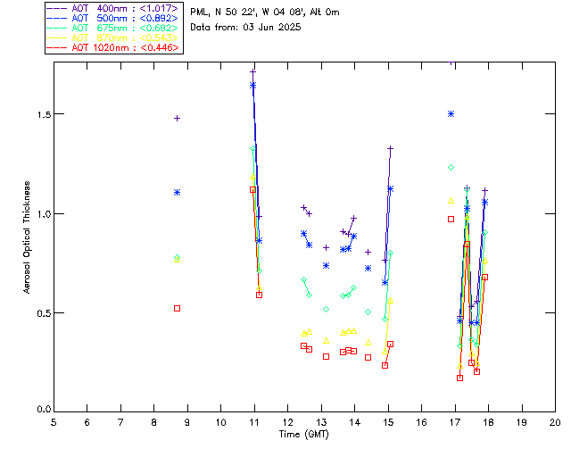Click the PML station location header text
This screenshot has height=457, width=571.
click(265, 12)
